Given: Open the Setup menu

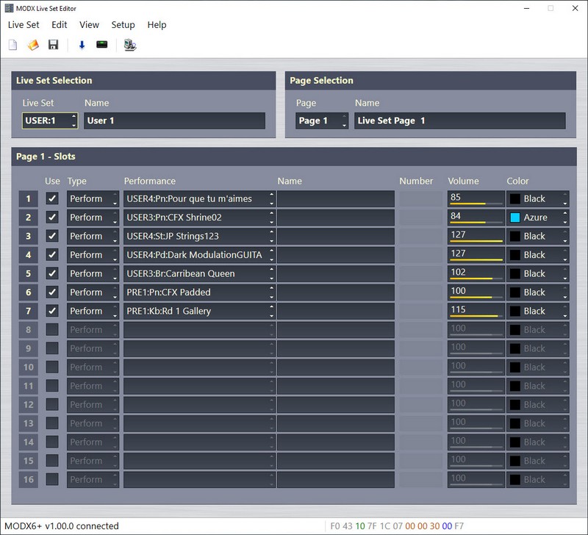Looking at the screenshot, I should 123,24.
